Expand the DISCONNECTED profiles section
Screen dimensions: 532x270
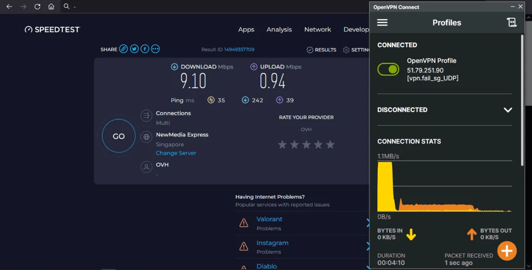(x=507, y=110)
